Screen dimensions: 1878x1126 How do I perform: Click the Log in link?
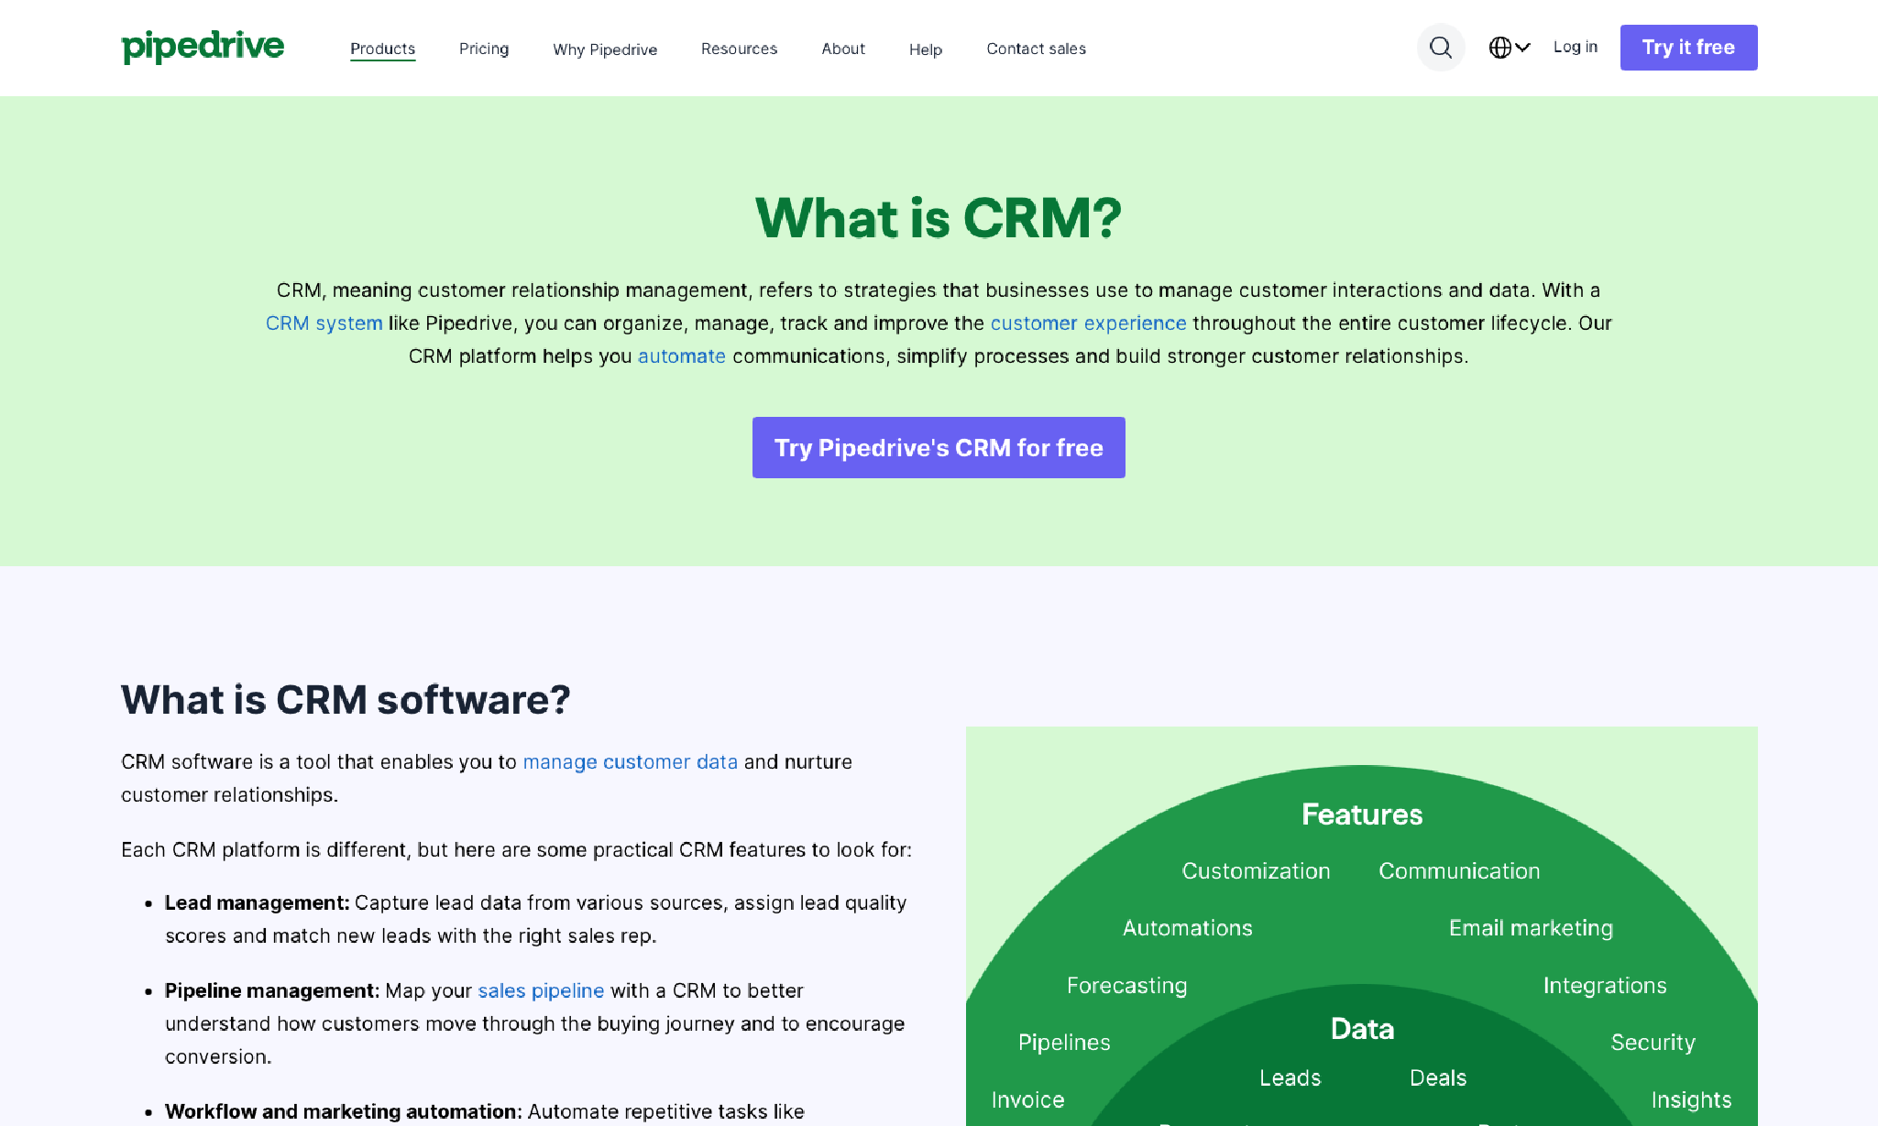[1576, 47]
